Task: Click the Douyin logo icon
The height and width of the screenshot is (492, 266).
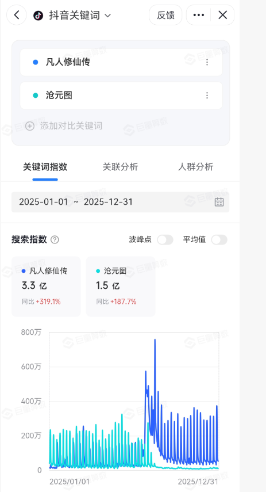Action: click(x=38, y=15)
